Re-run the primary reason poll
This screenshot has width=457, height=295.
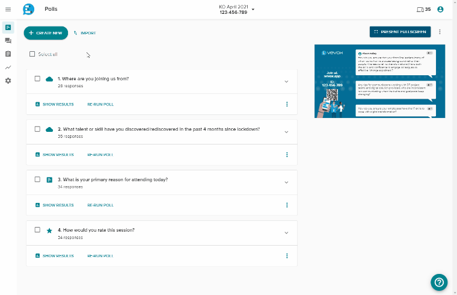100,205
